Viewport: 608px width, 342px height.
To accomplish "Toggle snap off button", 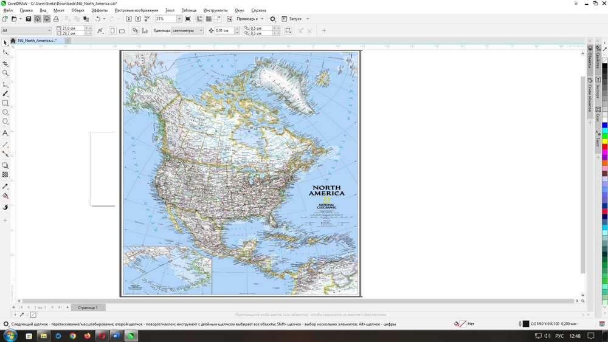I will coord(229,19).
